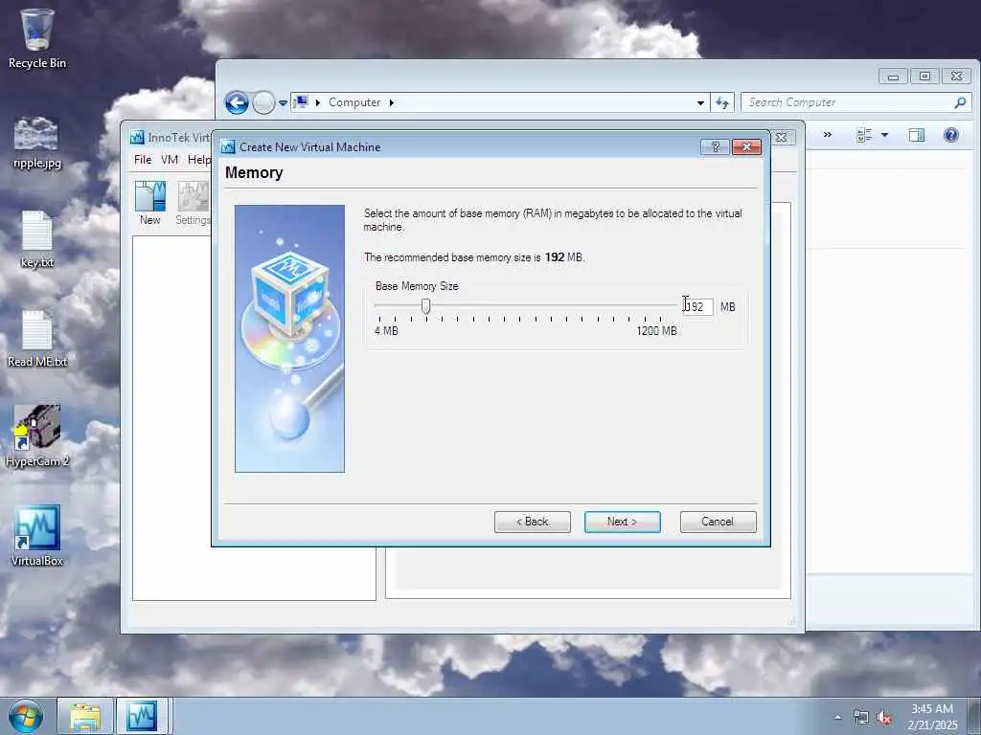981x735 pixels.
Task: Open the File menu in VirtualBox
Action: tap(143, 160)
